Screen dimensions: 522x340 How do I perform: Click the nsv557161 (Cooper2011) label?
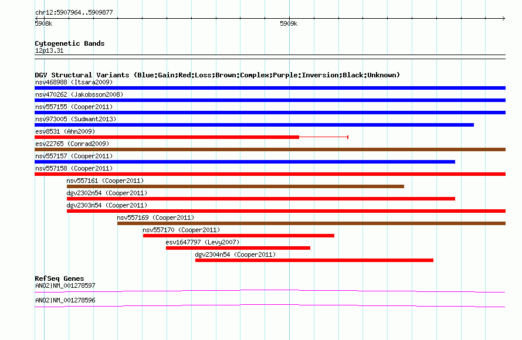[105, 181]
